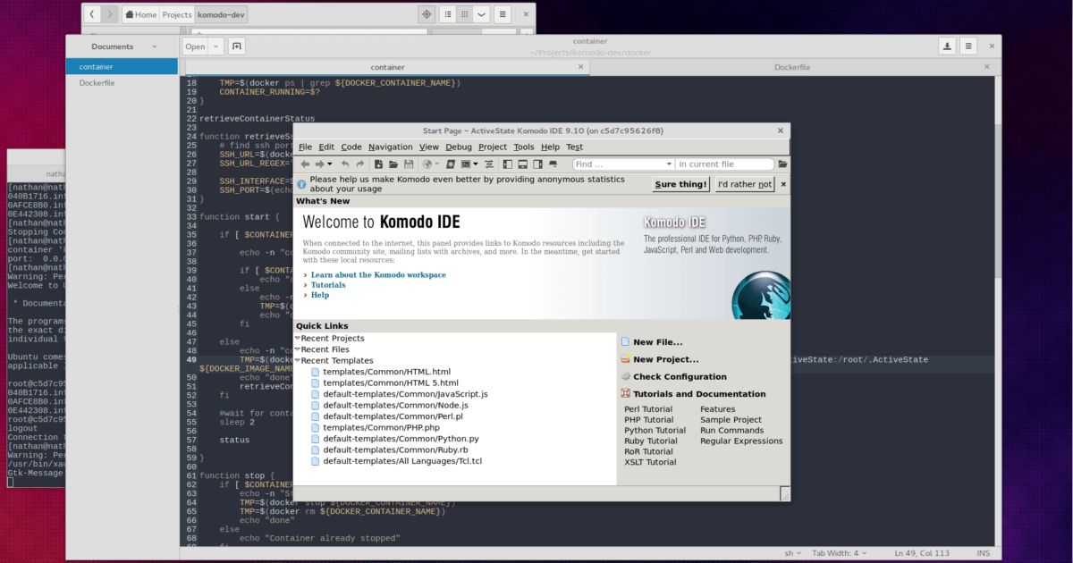Click the 'In current file' scope field
This screenshot has width=1073, height=563.
(x=724, y=164)
